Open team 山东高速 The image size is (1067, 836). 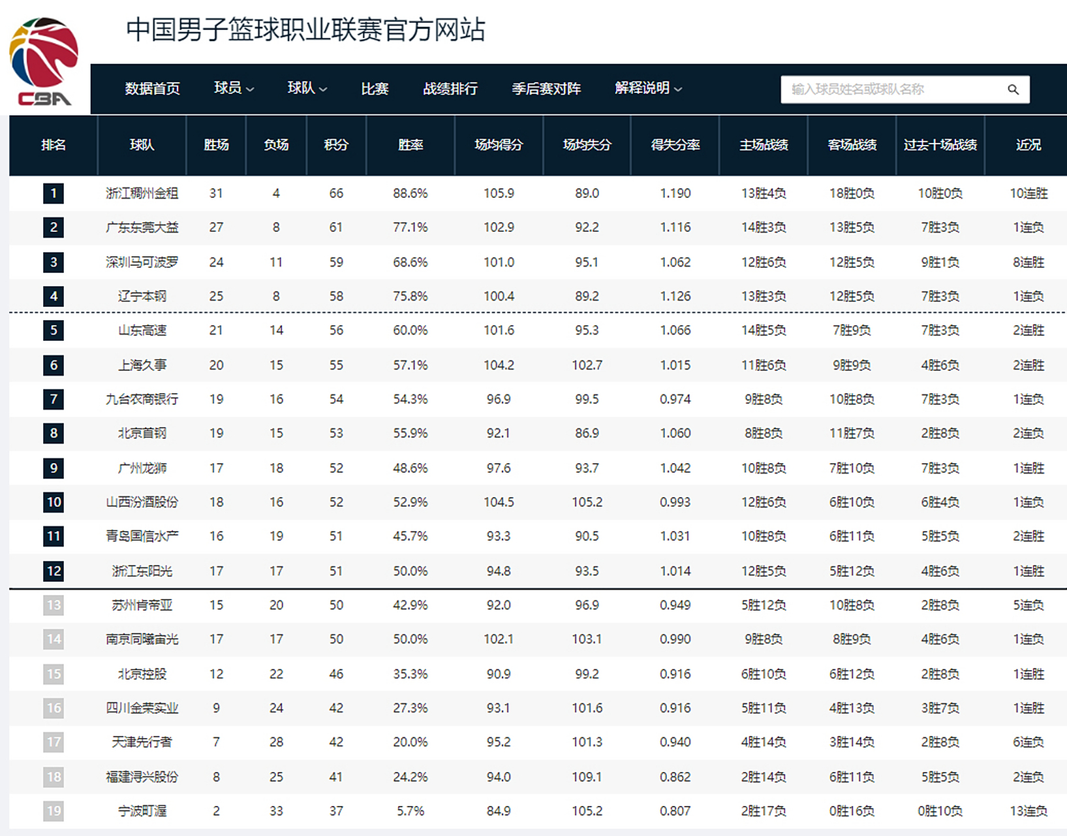142,330
